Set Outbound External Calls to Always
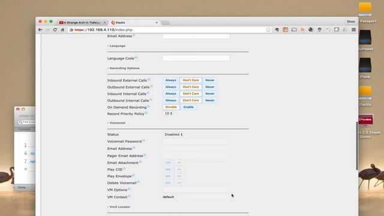 pyautogui.click(x=170, y=87)
